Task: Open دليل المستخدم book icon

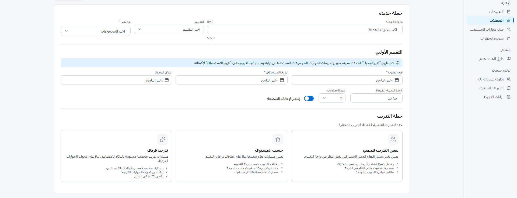Action: point(509,59)
